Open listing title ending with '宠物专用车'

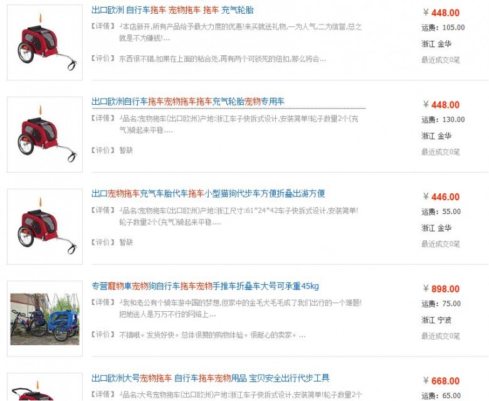click(188, 102)
